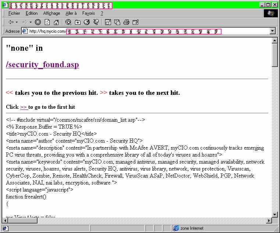Open the Forward button history dropdown arrow
Image resolution: width=280 pixels, height=233 pixels.
[31, 22]
